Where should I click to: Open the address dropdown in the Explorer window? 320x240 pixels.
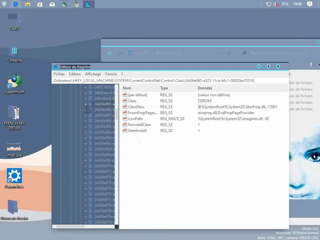pos(218,53)
